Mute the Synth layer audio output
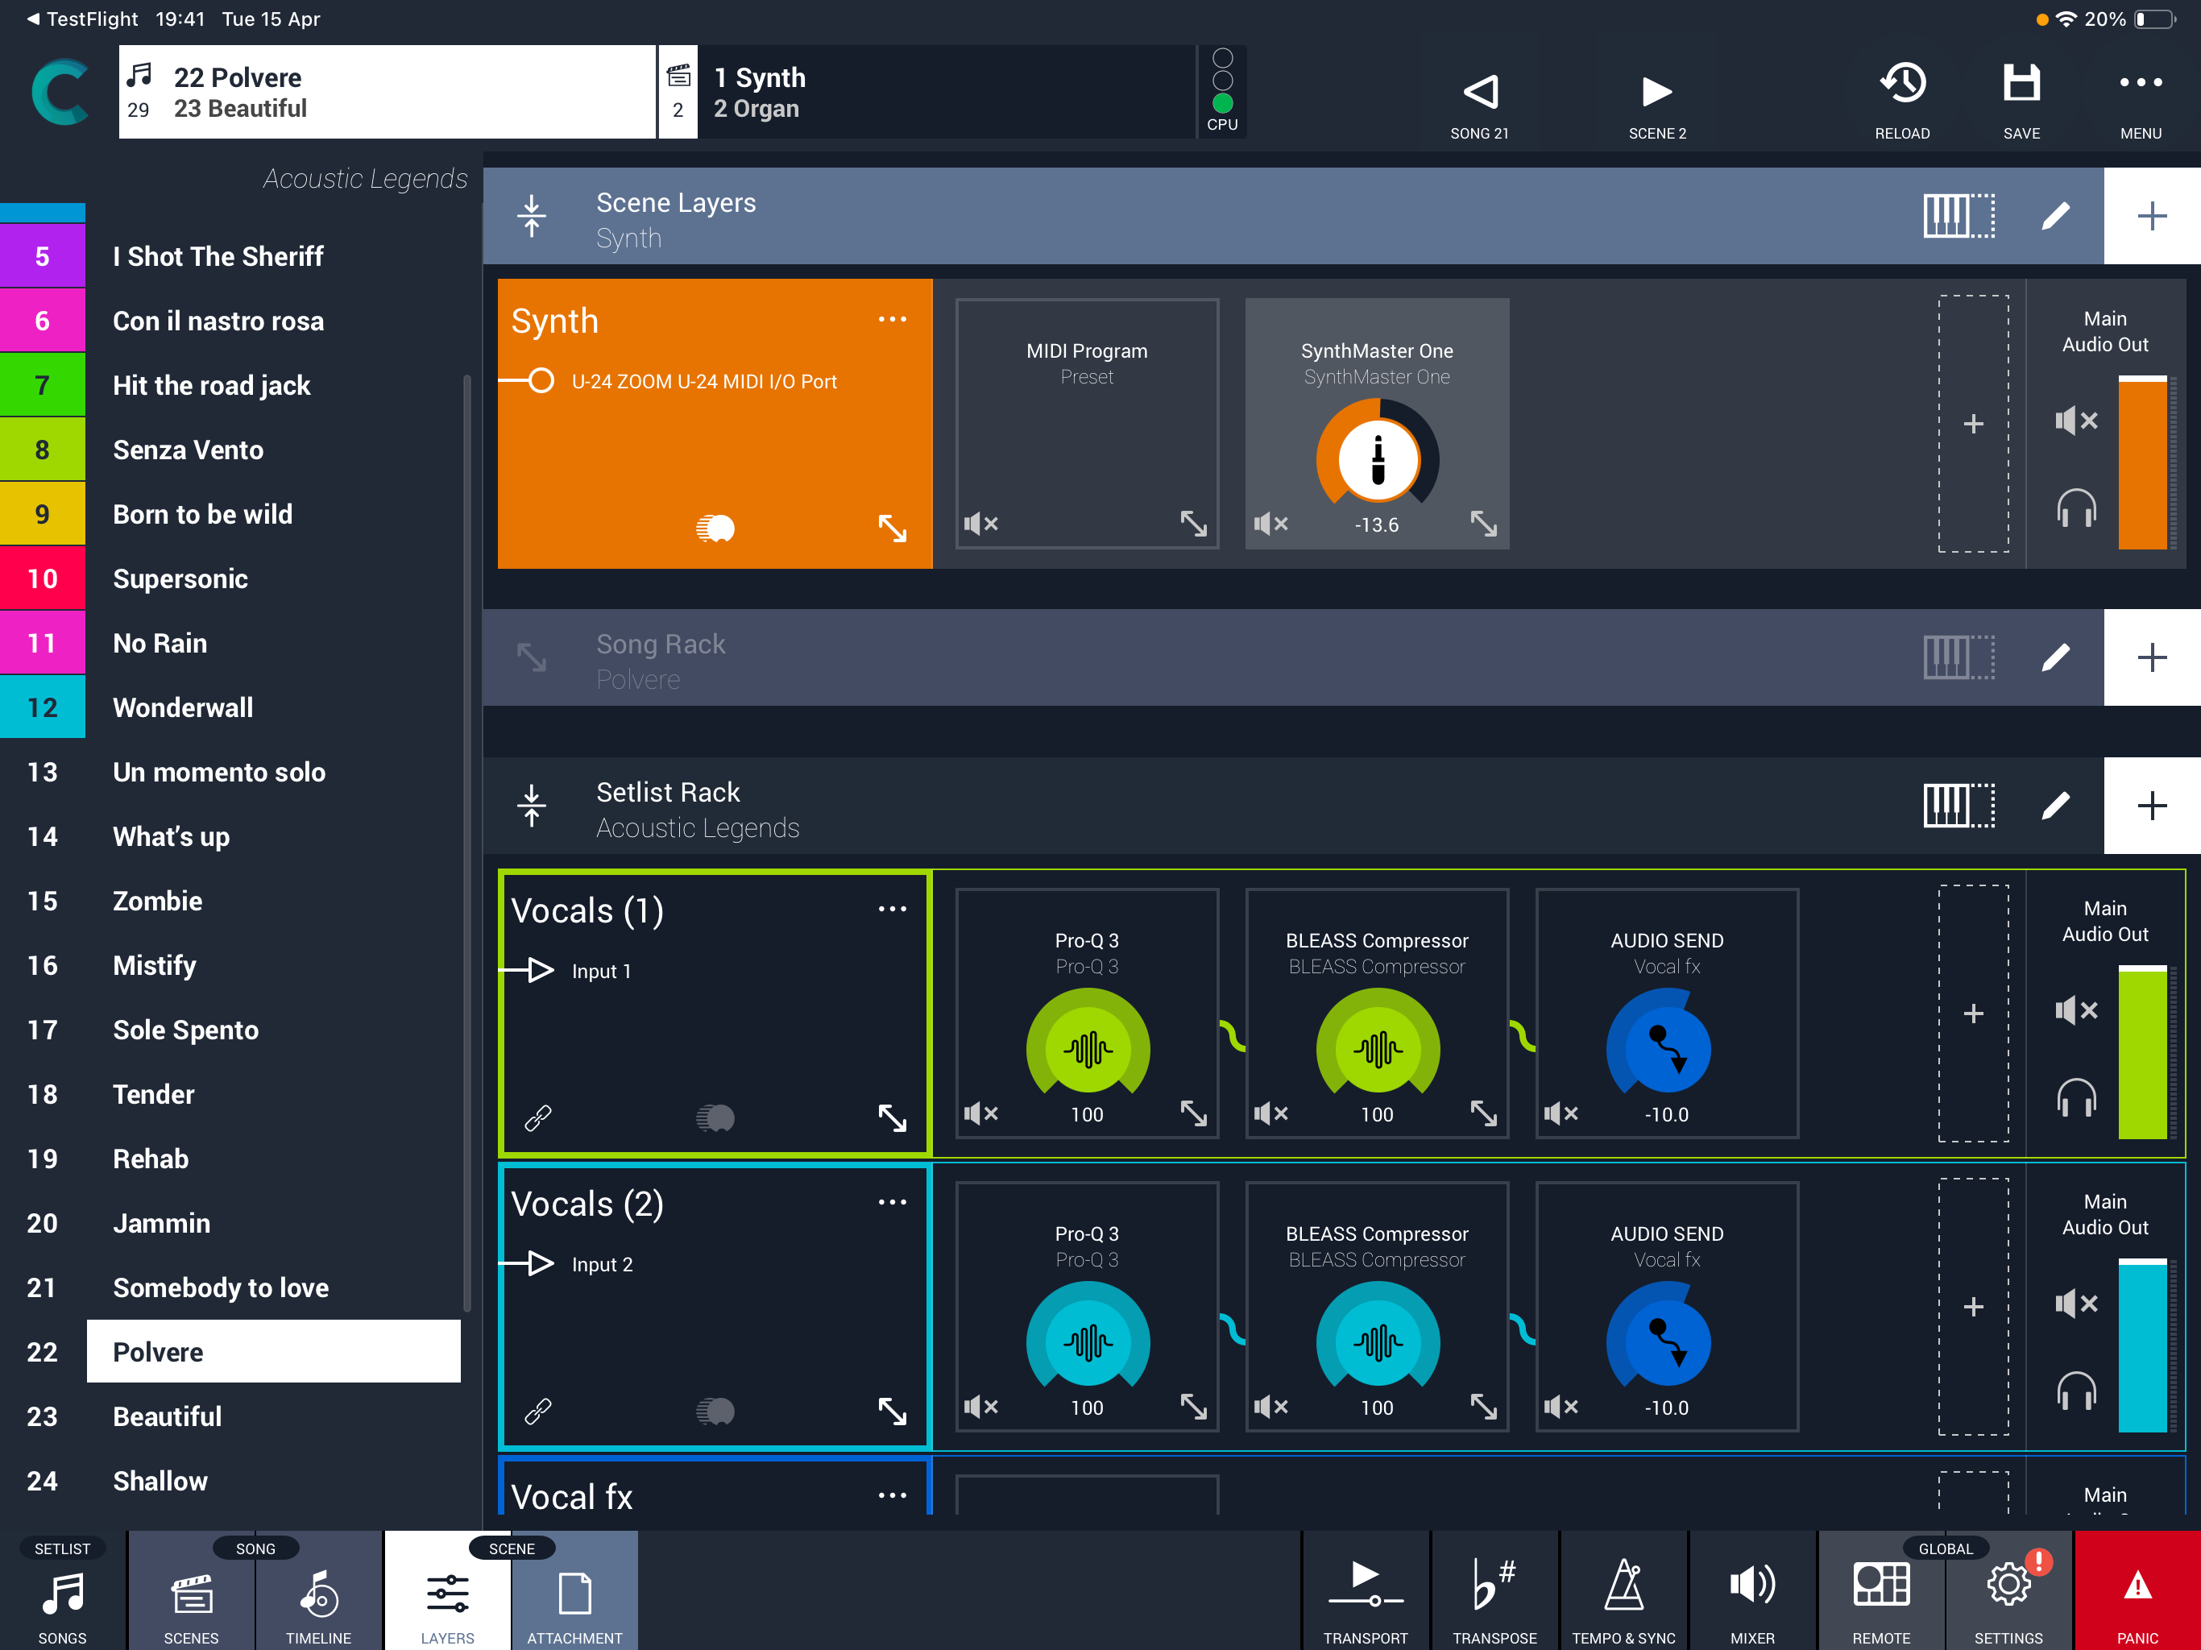The width and height of the screenshot is (2201, 1650). tap(2075, 420)
